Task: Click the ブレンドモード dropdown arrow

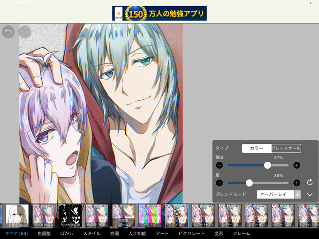Action: pyautogui.click(x=297, y=194)
